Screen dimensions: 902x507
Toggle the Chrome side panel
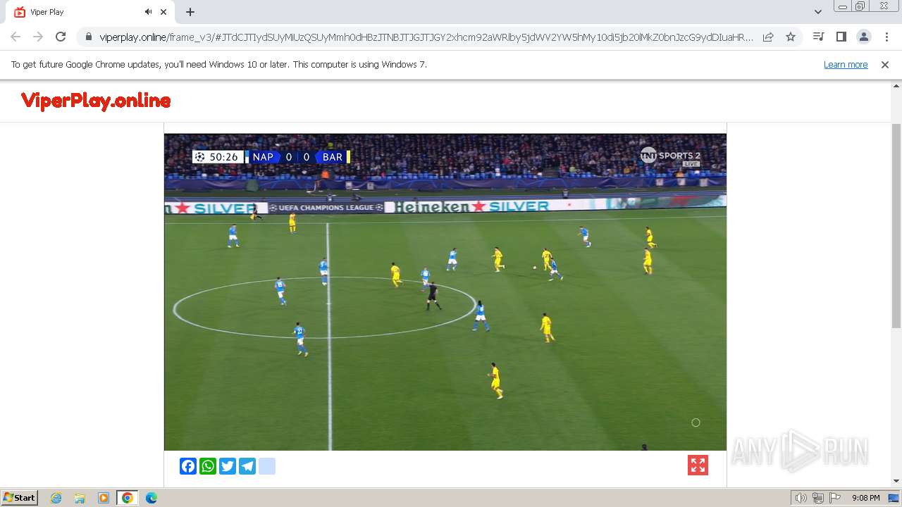(x=841, y=37)
